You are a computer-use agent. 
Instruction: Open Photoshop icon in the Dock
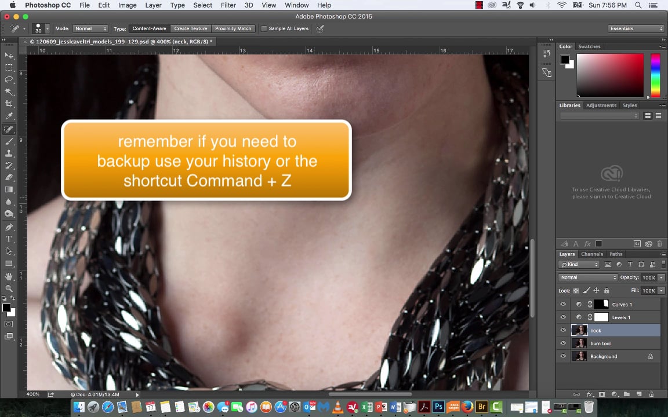438,407
